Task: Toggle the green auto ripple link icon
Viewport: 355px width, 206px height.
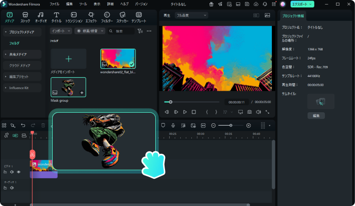Action: coord(15,135)
